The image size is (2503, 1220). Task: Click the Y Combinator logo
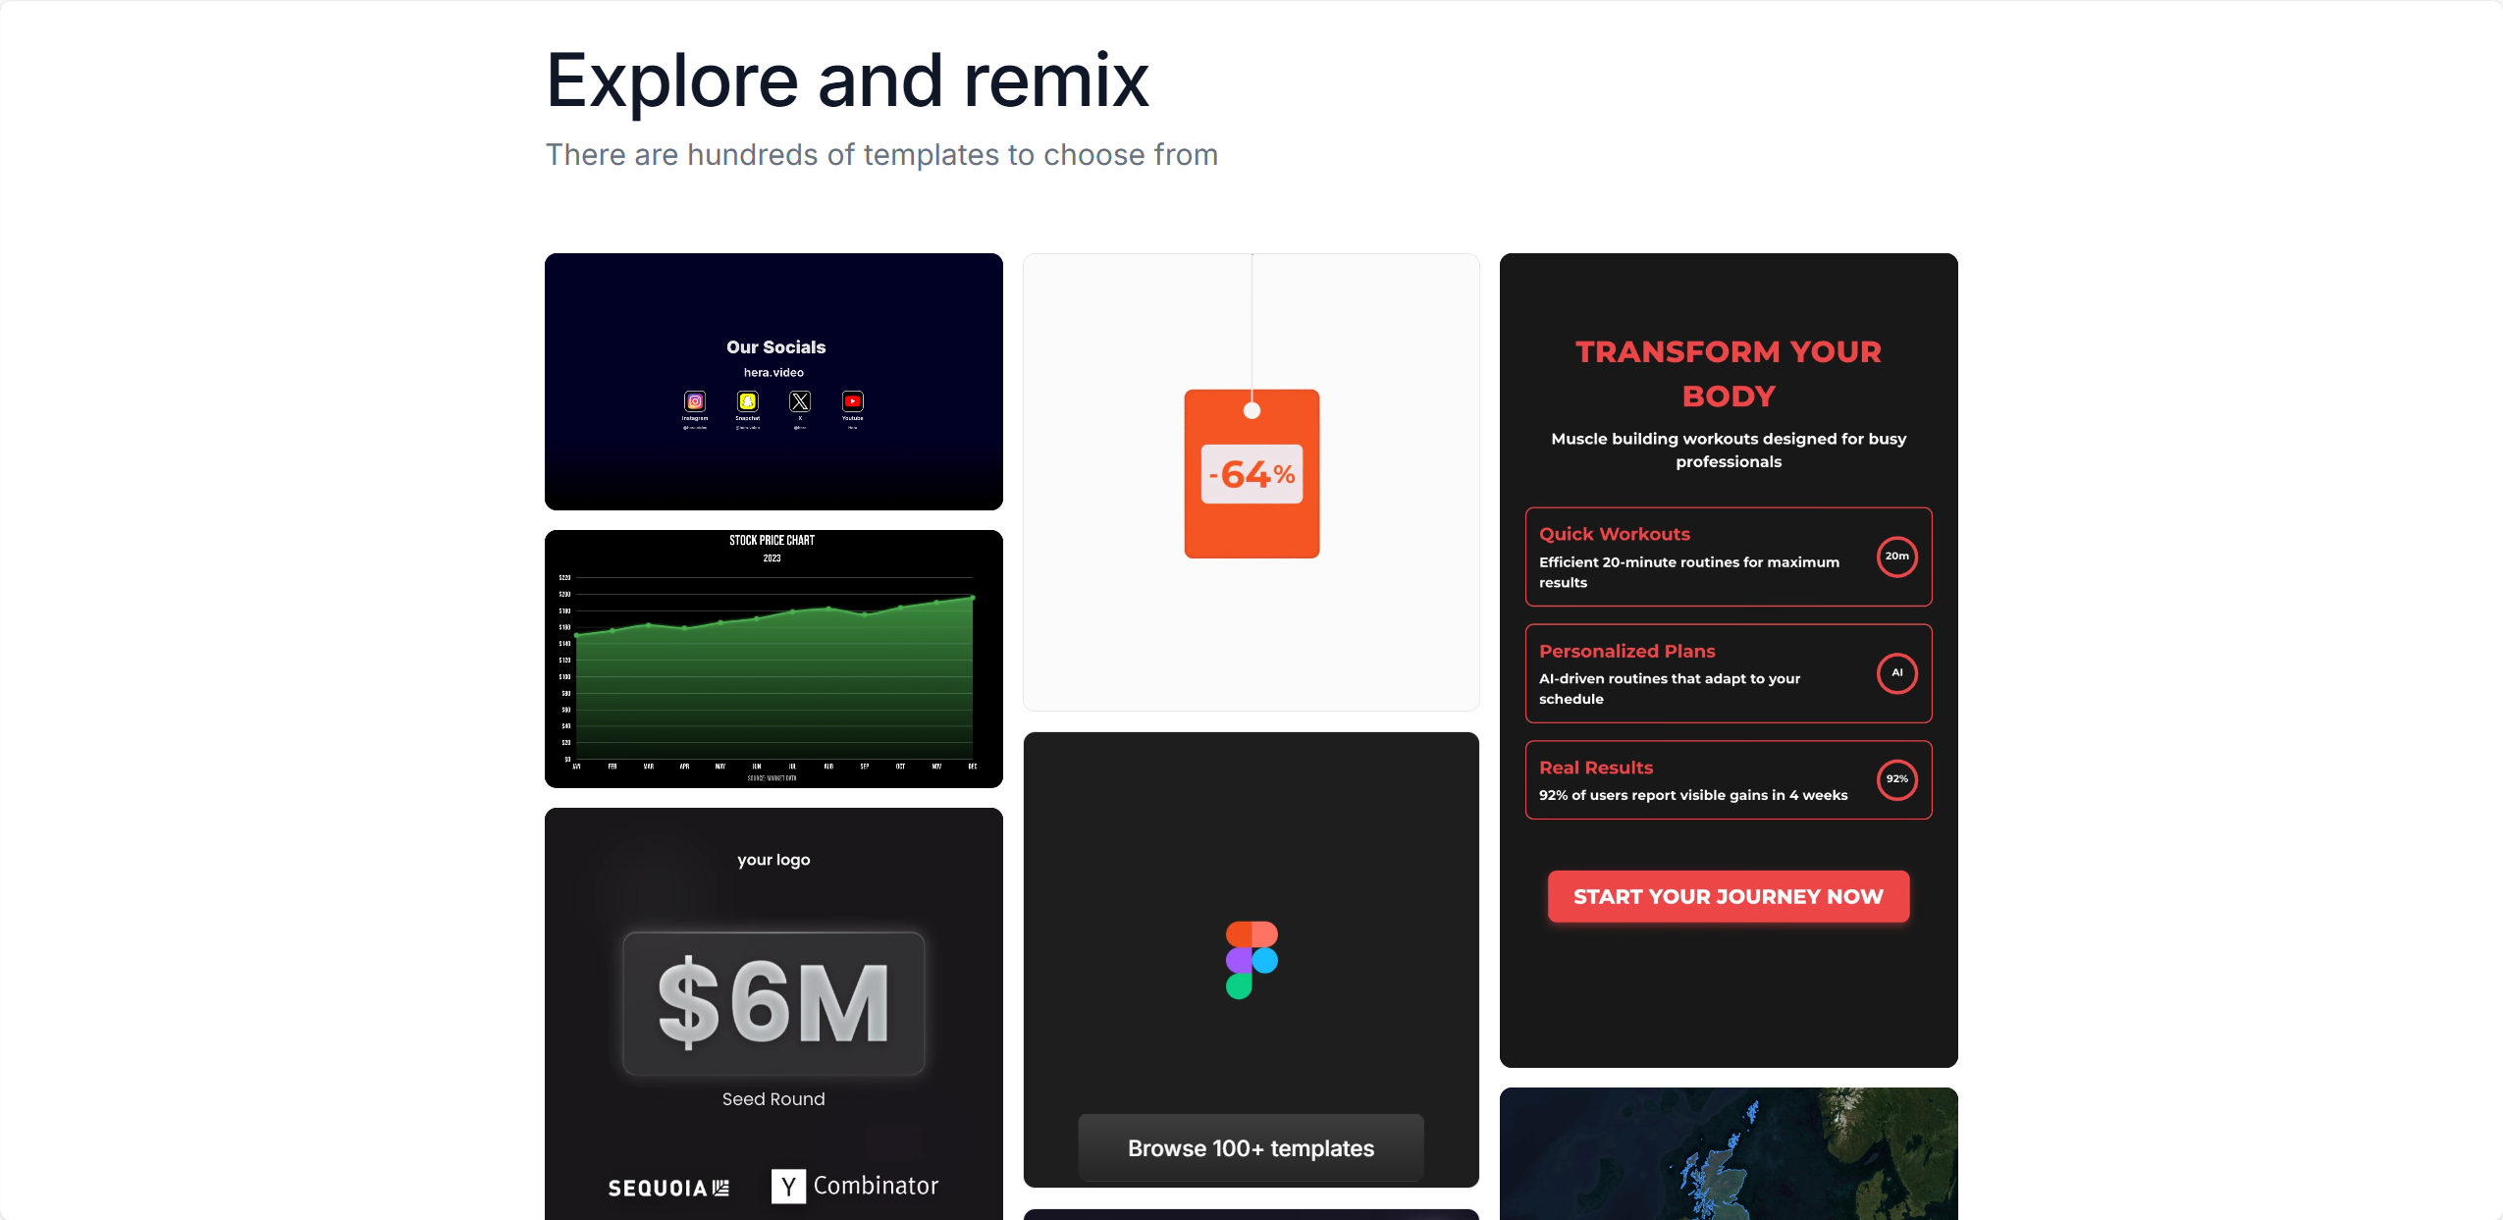coord(855,1186)
